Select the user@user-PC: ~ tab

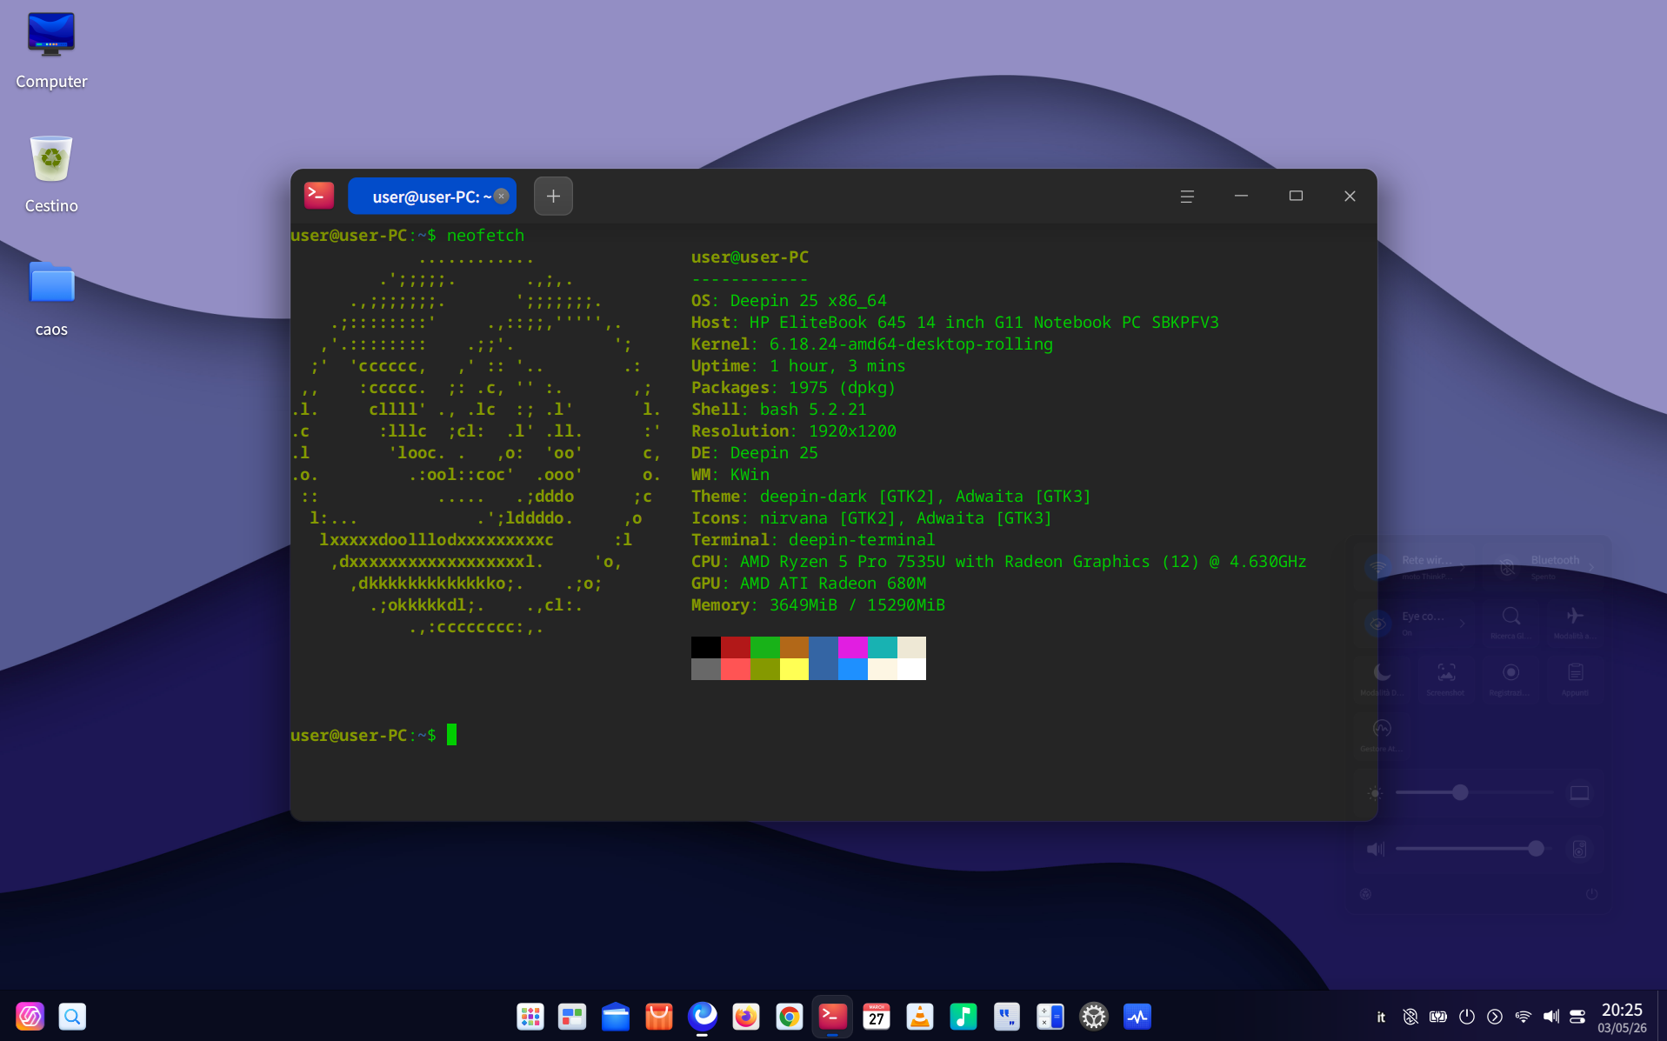(431, 197)
